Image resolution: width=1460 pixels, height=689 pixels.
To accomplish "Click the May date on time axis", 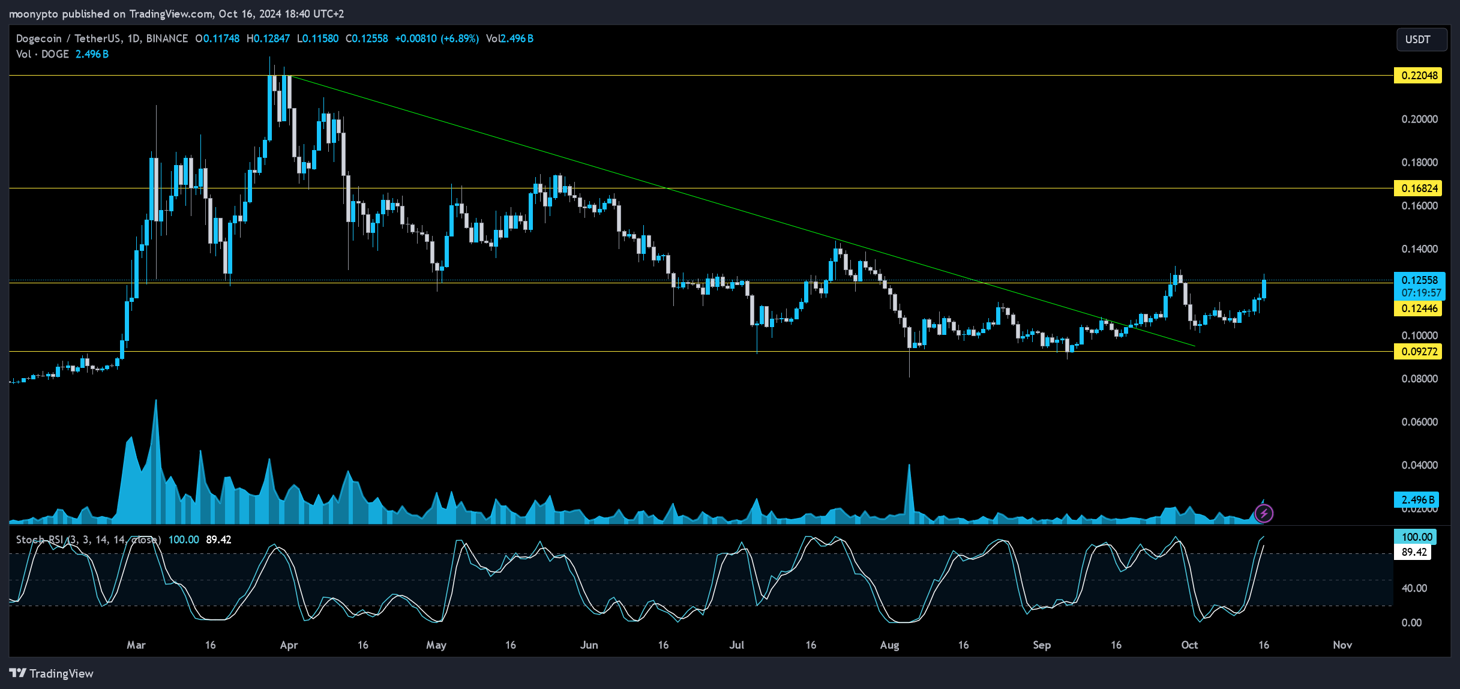I will click(x=436, y=645).
